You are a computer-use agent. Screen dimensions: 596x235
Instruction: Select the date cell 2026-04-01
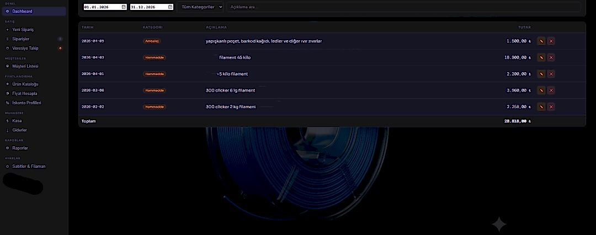93,74
